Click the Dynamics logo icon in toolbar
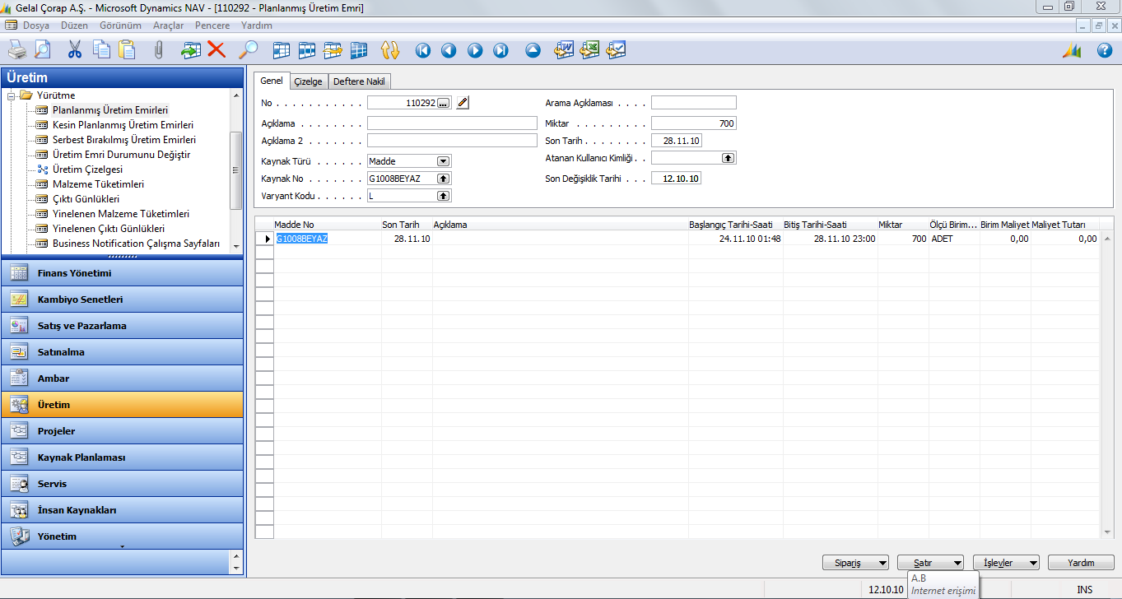This screenshot has width=1122, height=599. 1071,50
